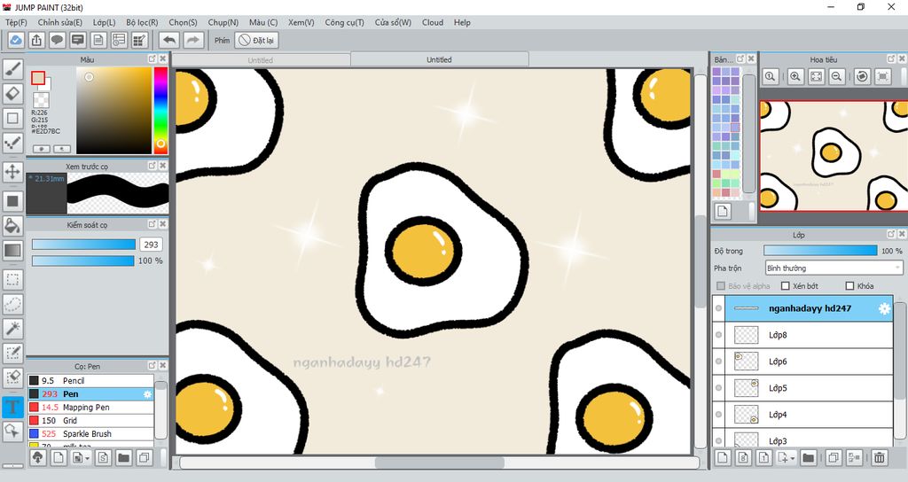Image resolution: width=908 pixels, height=482 pixels.
Task: Open the Pha trộn blend mode dropdown
Action: [x=834, y=268]
